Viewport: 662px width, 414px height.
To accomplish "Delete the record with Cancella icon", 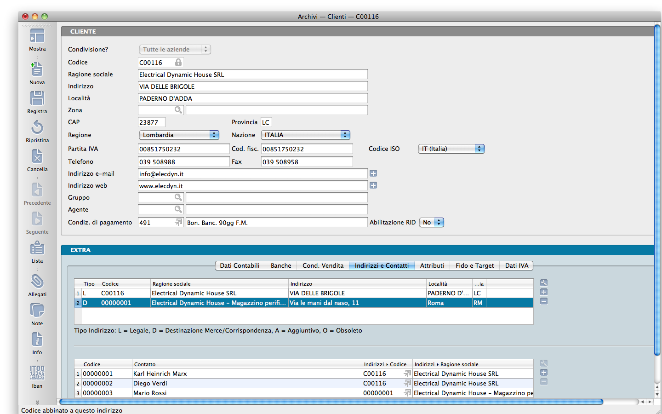I will 37,157.
